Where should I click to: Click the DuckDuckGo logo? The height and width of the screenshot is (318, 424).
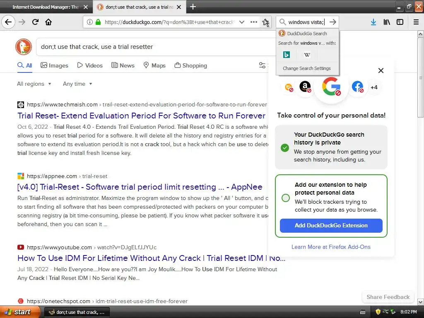click(24, 47)
